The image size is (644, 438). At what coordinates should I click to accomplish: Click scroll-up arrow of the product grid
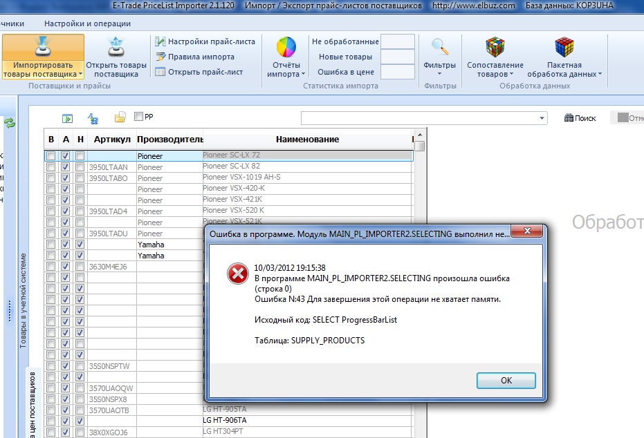pyautogui.click(x=419, y=135)
